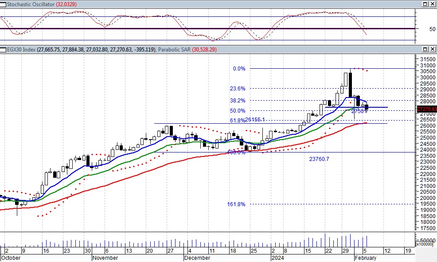Close the Stochastic Oscillator pane
This screenshot has height=262, width=437.
point(432,4)
